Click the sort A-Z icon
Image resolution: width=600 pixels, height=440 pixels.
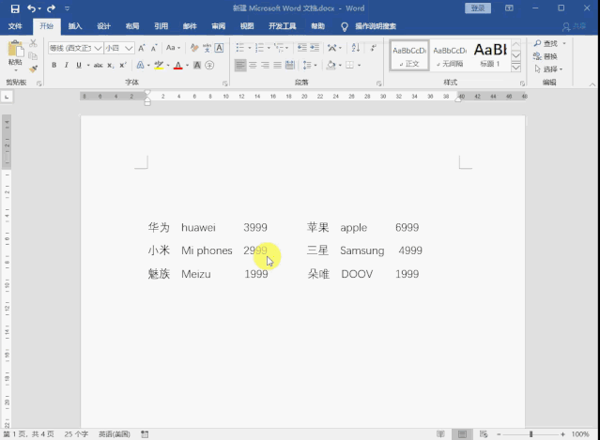[356, 48]
